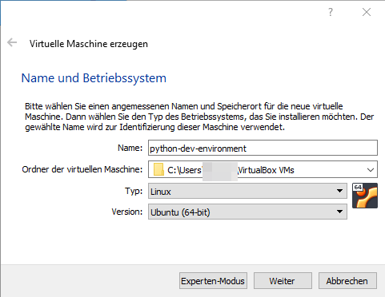Open the help question mark

(x=331, y=12)
